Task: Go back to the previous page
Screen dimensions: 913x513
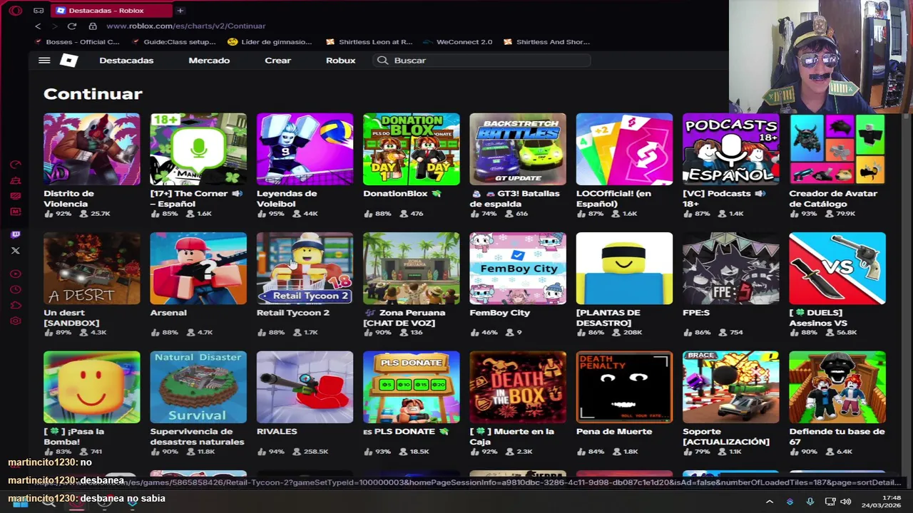Action: click(38, 26)
